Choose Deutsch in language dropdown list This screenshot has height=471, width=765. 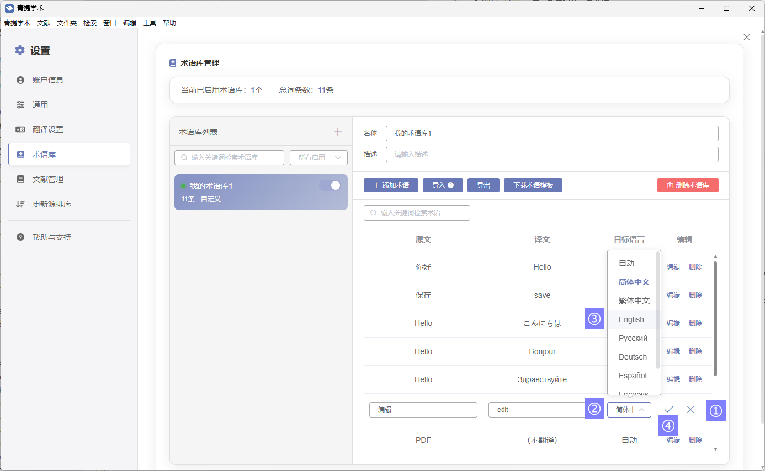coord(633,357)
